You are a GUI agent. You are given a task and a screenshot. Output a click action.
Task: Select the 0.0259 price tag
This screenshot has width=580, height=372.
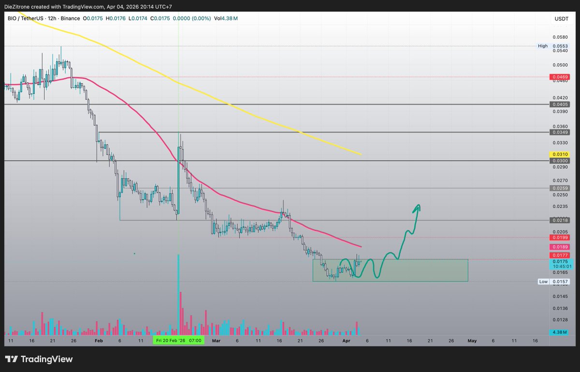[x=560, y=188]
